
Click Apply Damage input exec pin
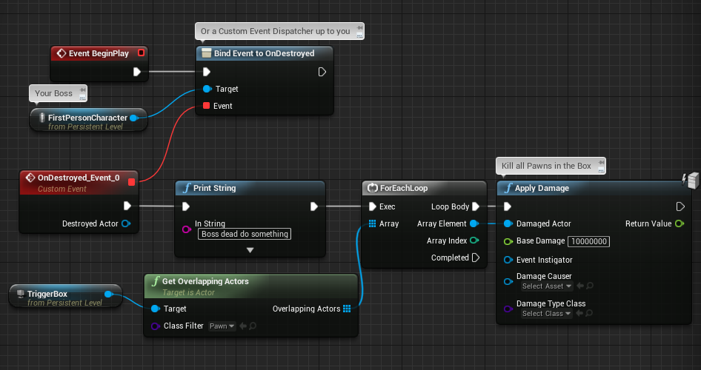coord(508,206)
